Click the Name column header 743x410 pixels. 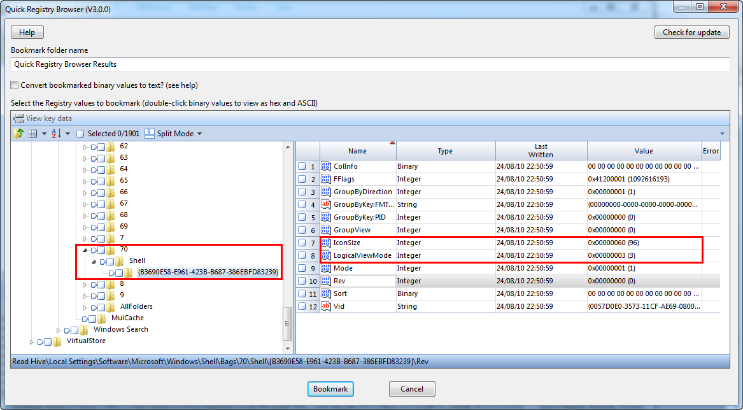(x=357, y=150)
